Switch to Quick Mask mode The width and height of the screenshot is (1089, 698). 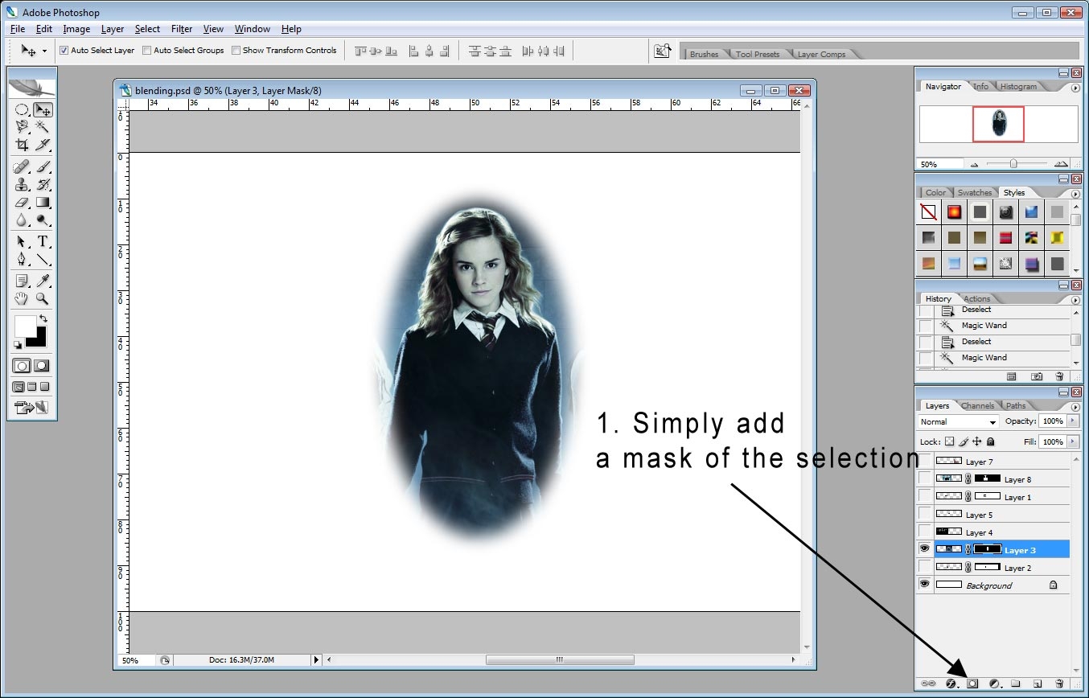pyautogui.click(x=41, y=366)
